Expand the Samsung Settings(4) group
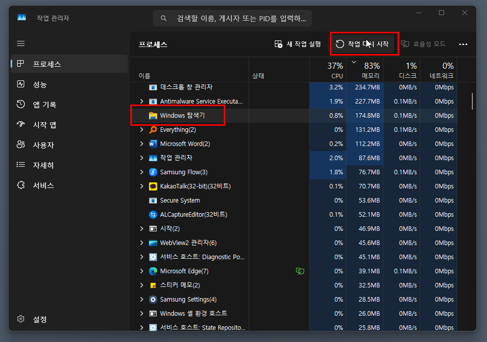Screen dimensions: 487x342 pos(141,299)
